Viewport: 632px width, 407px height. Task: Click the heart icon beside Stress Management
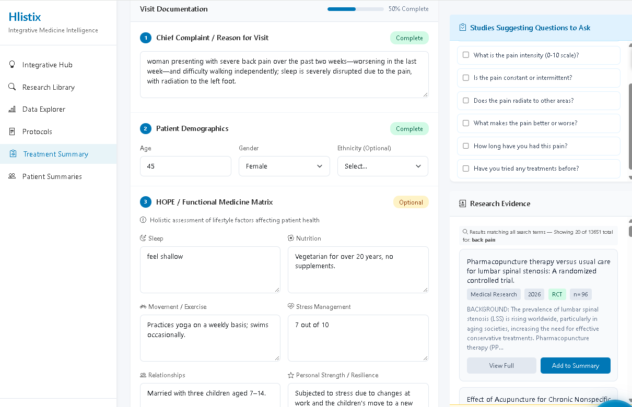click(291, 307)
